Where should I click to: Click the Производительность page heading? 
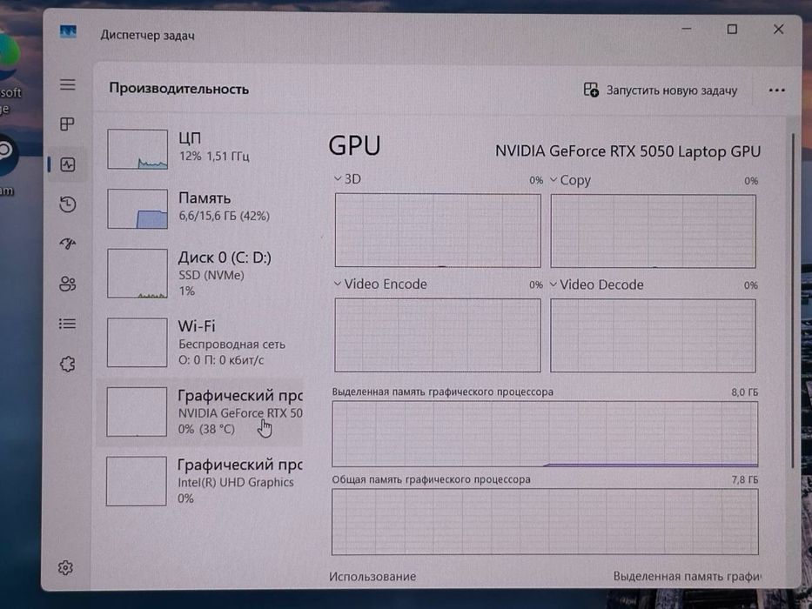(x=178, y=89)
